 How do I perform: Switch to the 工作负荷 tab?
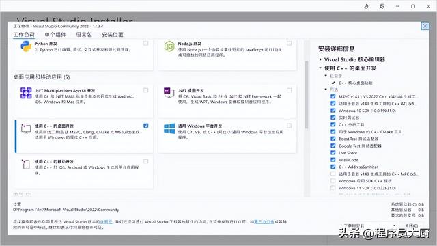[x=24, y=35]
